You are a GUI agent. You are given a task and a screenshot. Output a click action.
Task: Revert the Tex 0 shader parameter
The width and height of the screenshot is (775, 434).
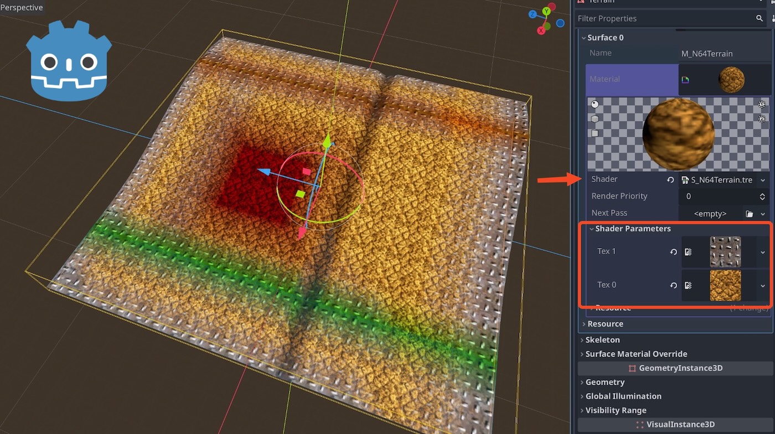[x=673, y=286]
